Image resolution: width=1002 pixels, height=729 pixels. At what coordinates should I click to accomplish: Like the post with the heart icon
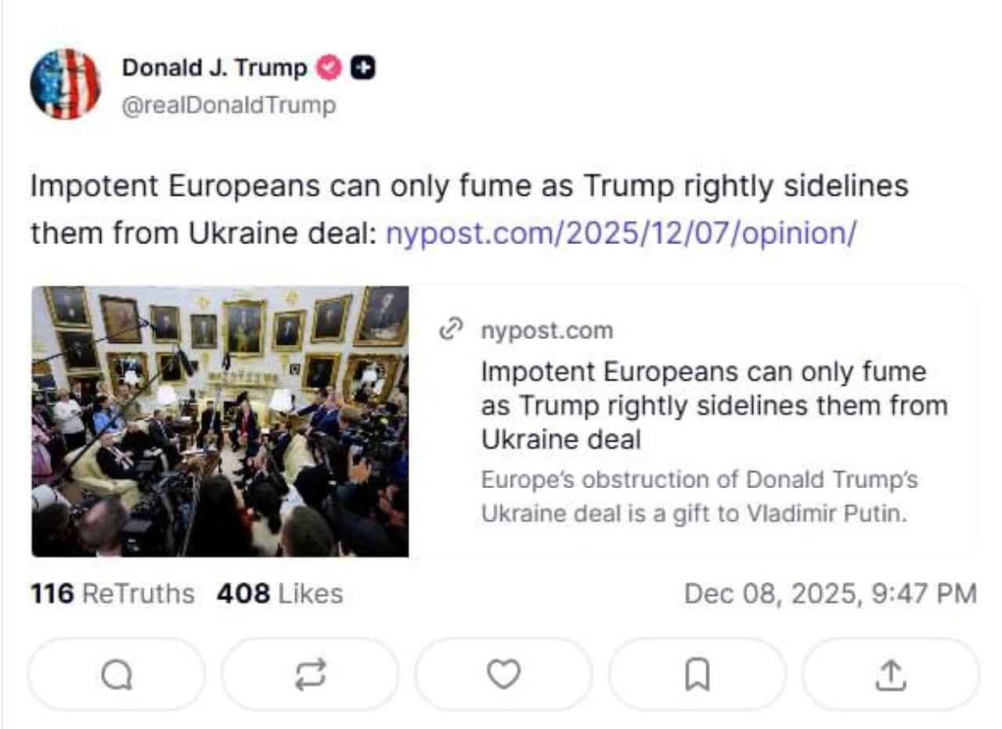(x=503, y=674)
